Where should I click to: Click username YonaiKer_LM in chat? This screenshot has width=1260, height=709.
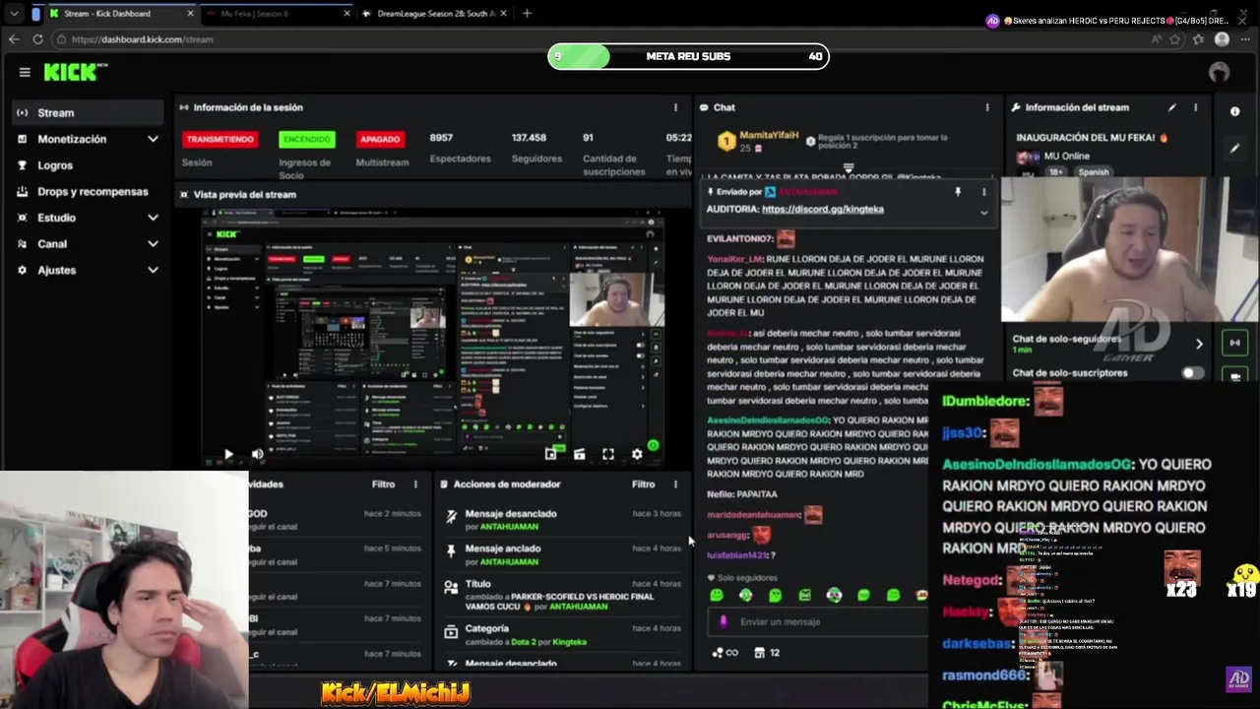pyautogui.click(x=734, y=259)
